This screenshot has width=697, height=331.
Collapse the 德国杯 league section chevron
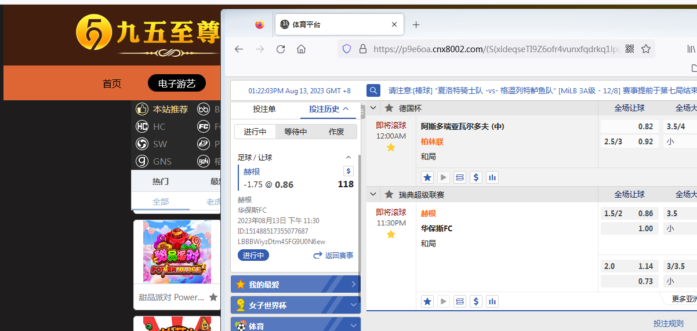(x=373, y=108)
